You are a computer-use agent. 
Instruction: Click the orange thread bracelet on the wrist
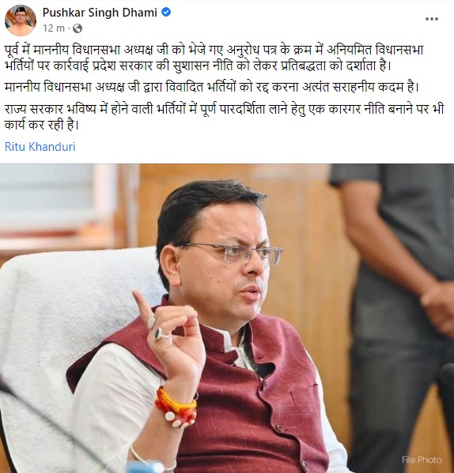[x=176, y=404]
